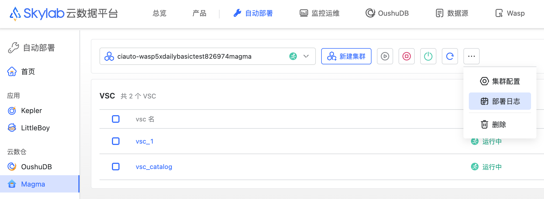Viewport: 544px width, 199px height.
Task: Select Magma in sidebar
Action: pos(39,184)
